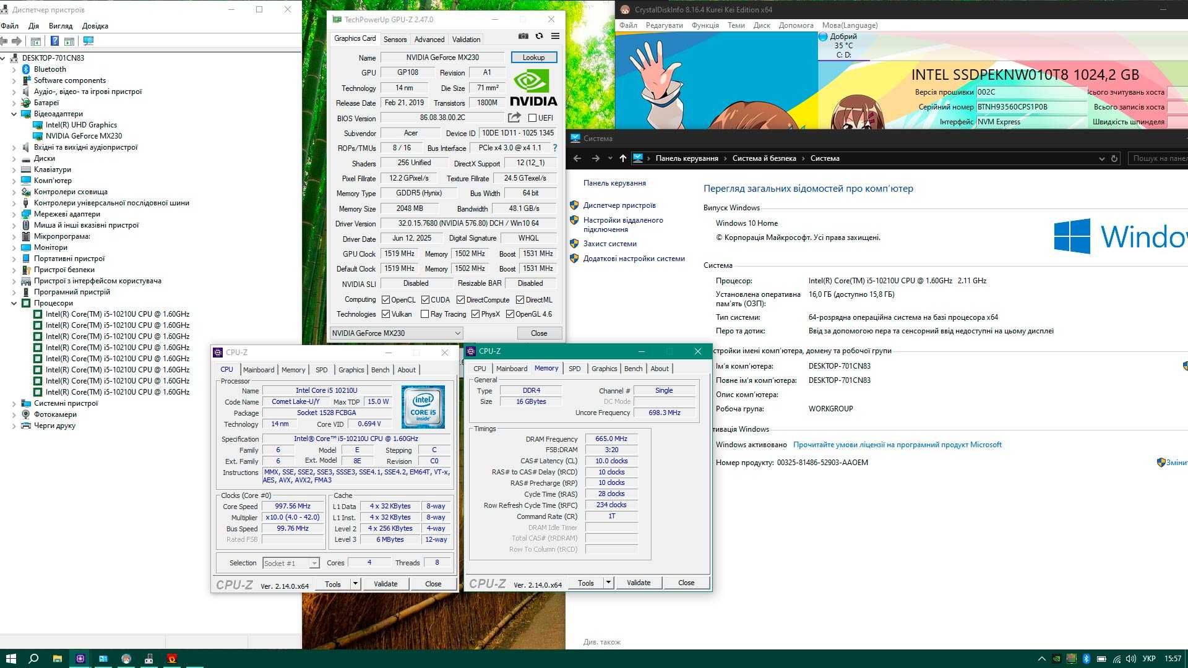Screen dimensions: 1188x668
Task: Click the BIOS version share/export icon in GPU-Z
Action: tap(514, 117)
